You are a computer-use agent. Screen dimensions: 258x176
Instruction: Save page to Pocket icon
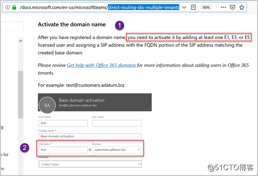coord(232,7)
